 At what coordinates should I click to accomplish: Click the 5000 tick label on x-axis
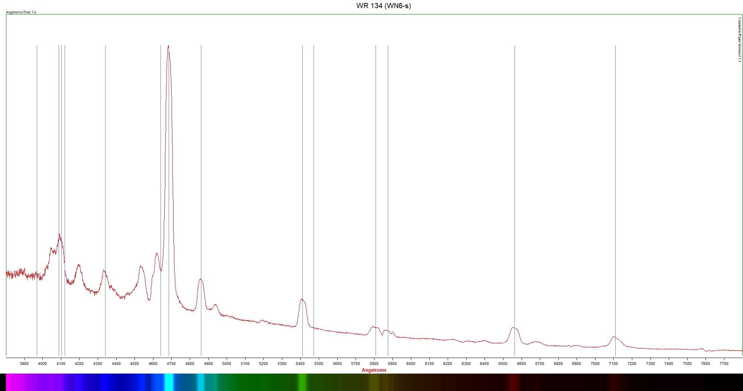point(227,364)
